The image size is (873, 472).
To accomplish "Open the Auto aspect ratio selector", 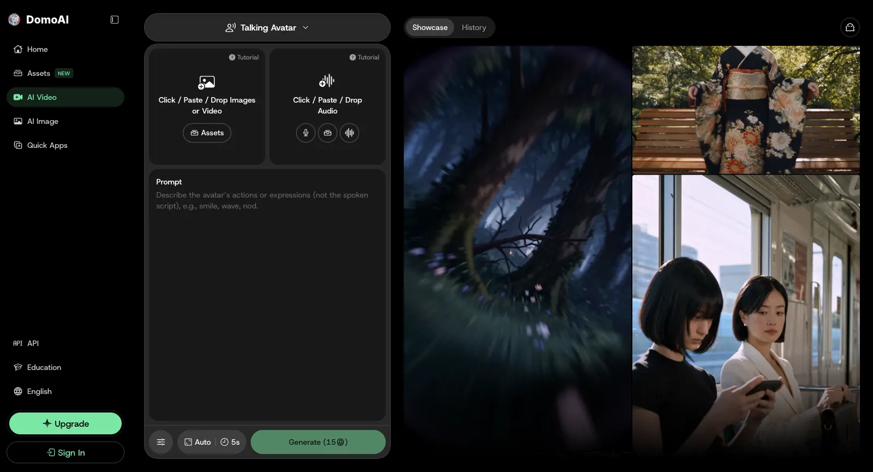I will [198, 442].
